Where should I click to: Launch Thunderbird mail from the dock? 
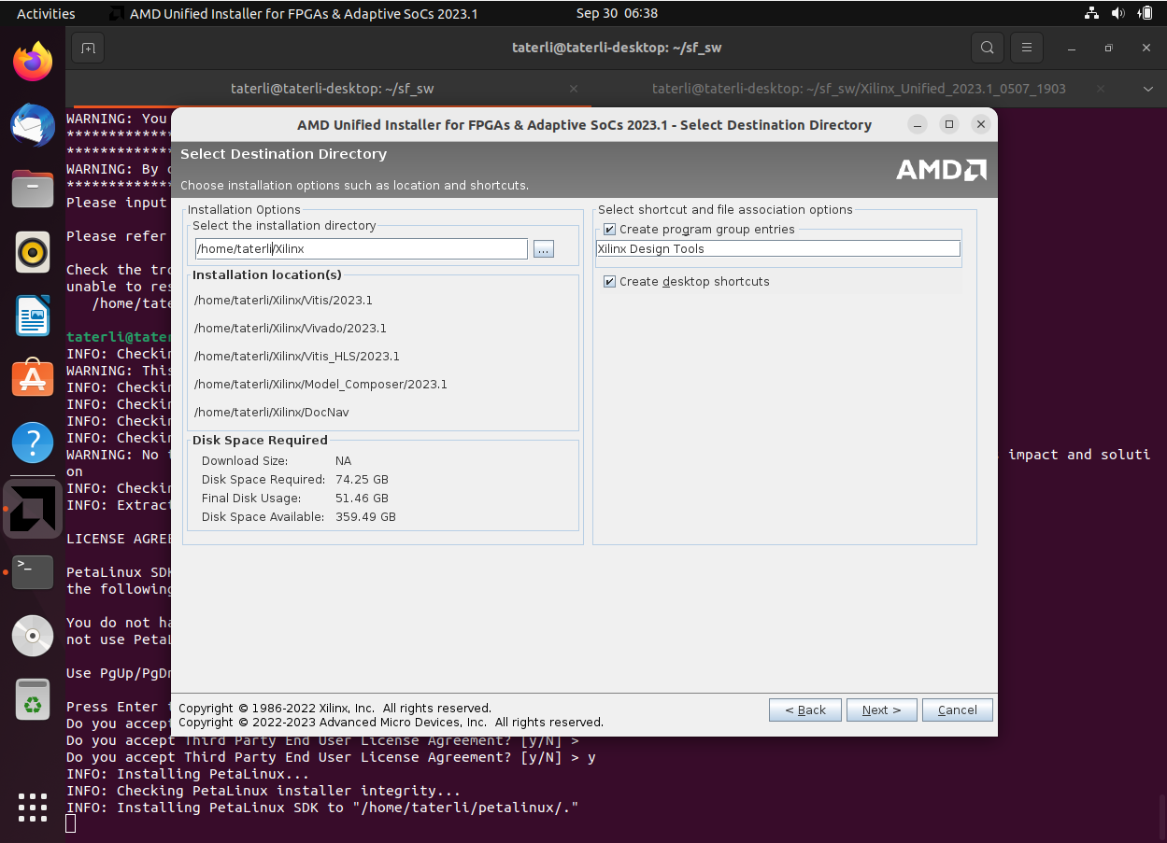(x=33, y=125)
